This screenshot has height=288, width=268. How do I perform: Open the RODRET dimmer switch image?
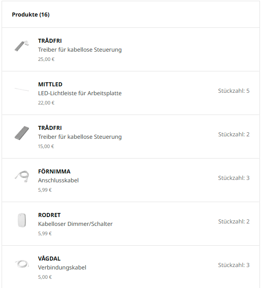[22, 220]
